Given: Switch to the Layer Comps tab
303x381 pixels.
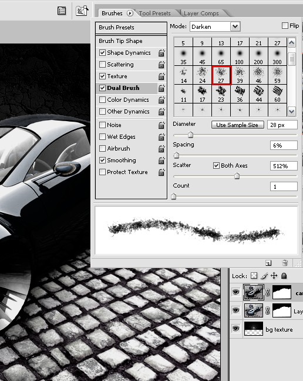Looking at the screenshot, I should (201, 14).
